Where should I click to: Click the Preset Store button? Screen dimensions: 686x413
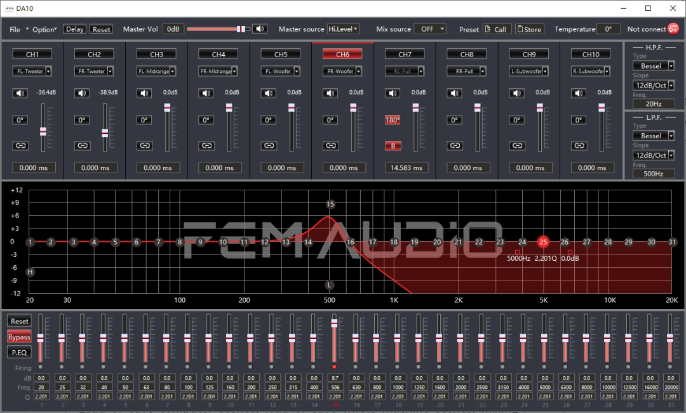click(x=529, y=29)
